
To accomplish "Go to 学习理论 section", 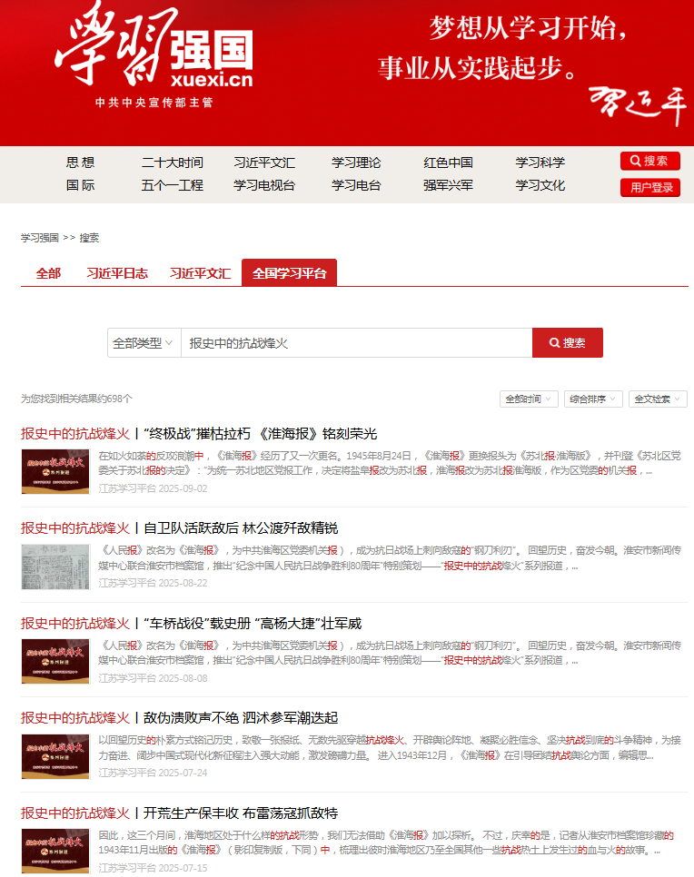I will 356,163.
